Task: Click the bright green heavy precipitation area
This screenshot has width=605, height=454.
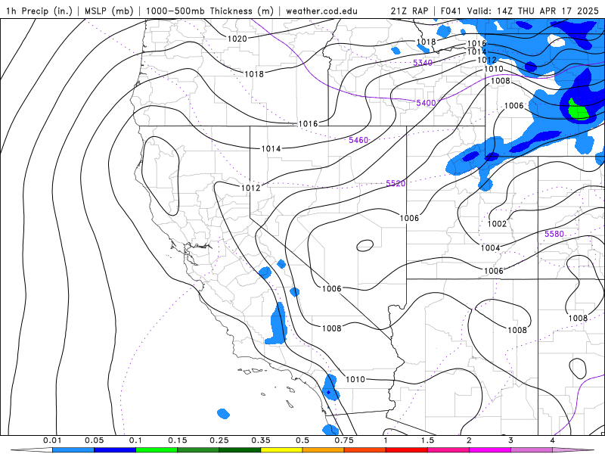Action: tap(578, 110)
